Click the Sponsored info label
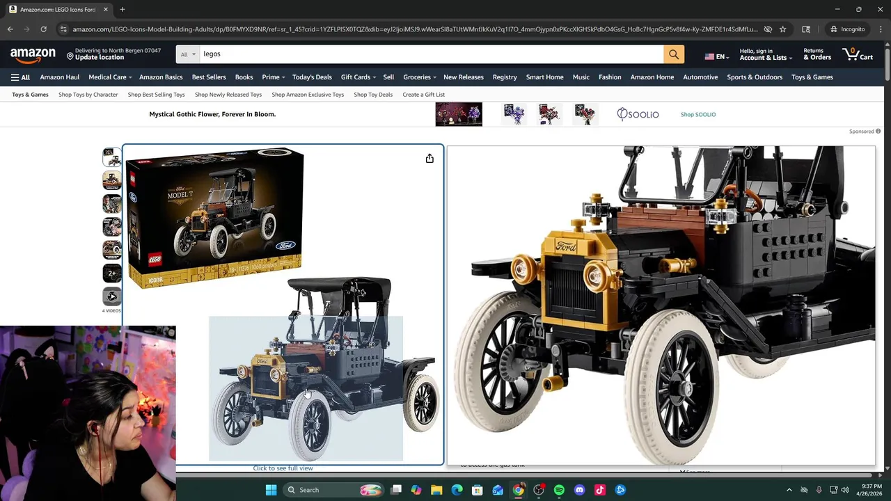The width and height of the screenshot is (891, 501). (865, 131)
